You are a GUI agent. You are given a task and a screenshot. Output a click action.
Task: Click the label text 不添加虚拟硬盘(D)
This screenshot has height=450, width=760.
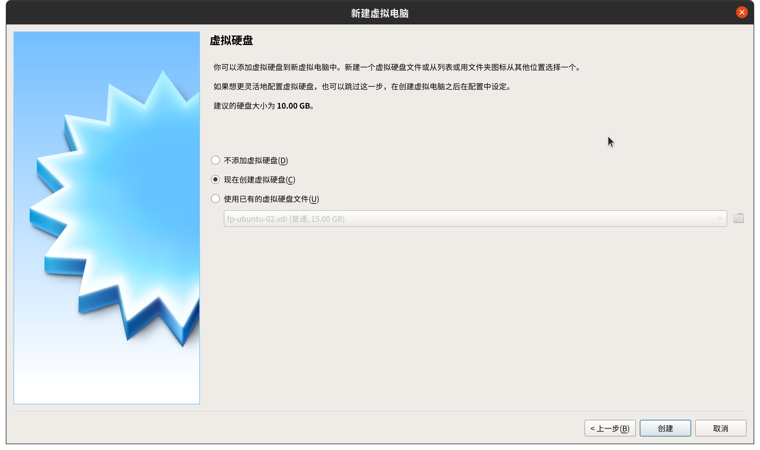tap(256, 160)
